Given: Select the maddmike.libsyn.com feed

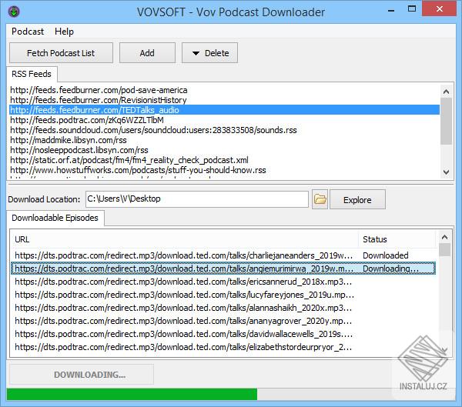Looking at the screenshot, I should [69, 140].
